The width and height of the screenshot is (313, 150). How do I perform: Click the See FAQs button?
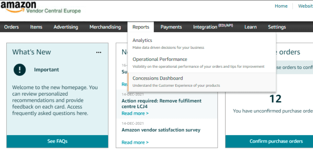(57, 142)
